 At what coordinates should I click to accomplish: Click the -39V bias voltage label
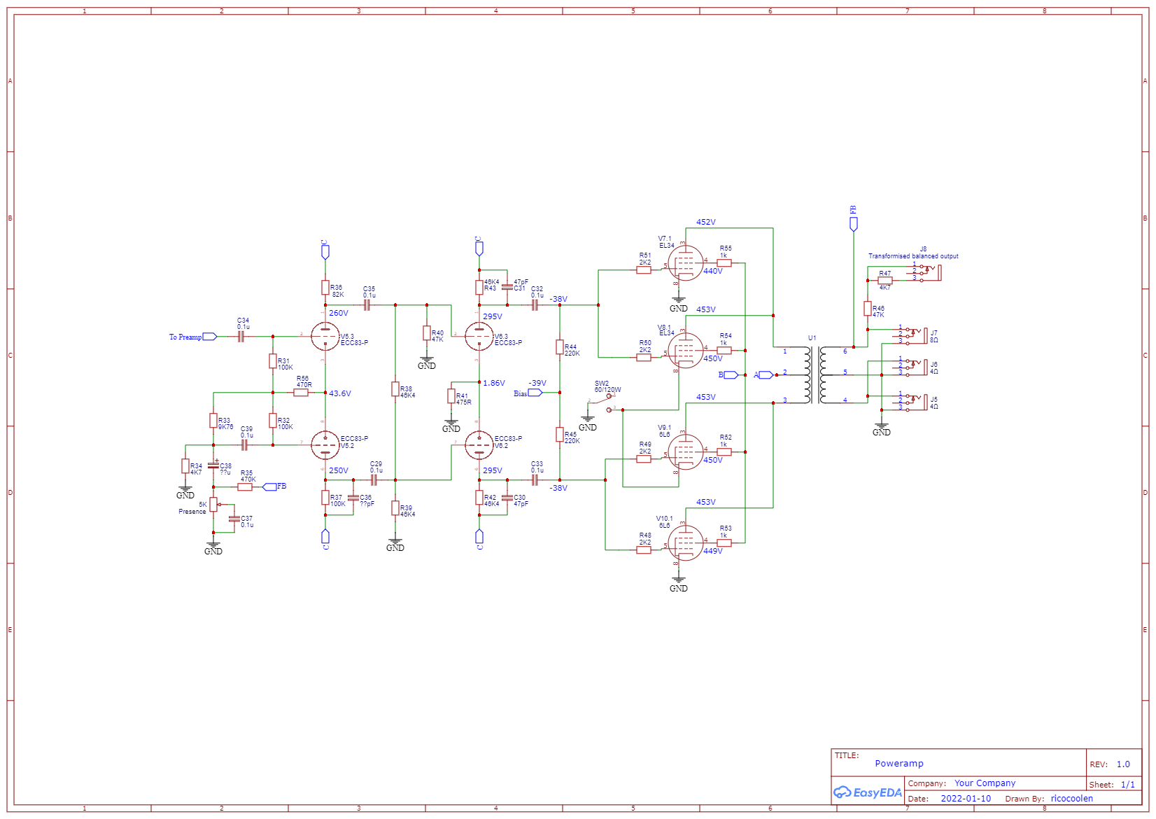point(537,383)
